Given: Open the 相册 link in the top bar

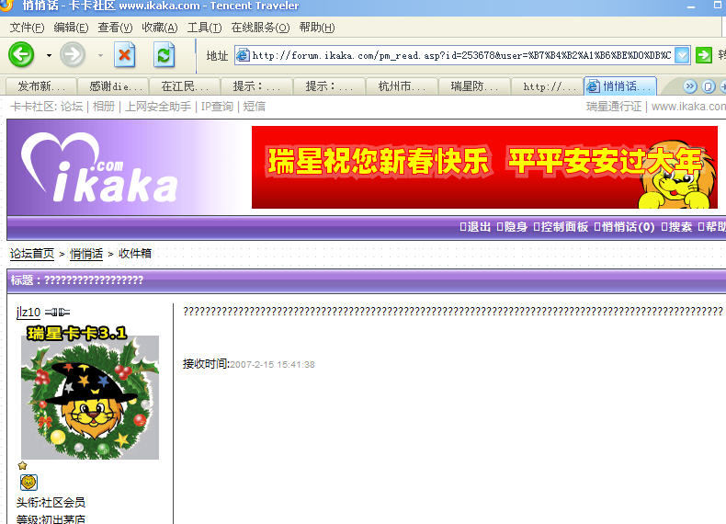Looking at the screenshot, I should coord(104,107).
